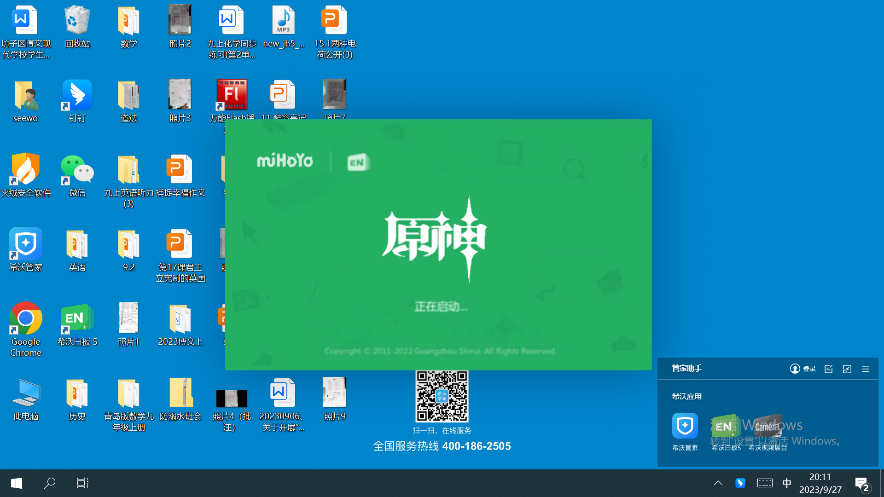Open the 青岛版数学九年级上册 folder

pyautogui.click(x=129, y=405)
